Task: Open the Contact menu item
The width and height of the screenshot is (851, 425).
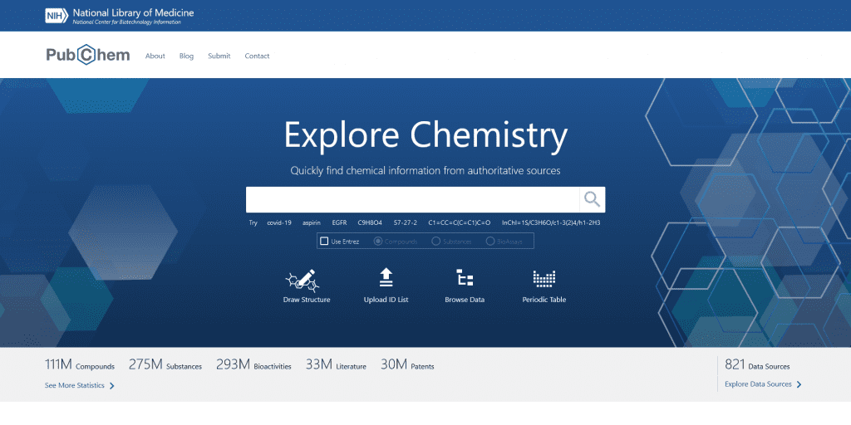Action: [258, 56]
